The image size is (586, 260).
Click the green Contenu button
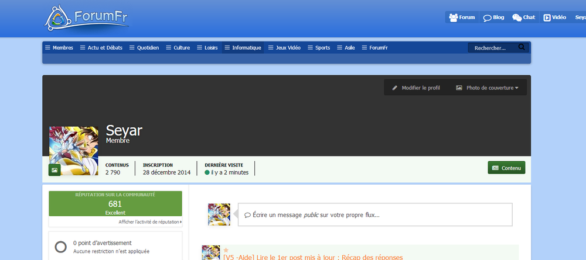(x=506, y=168)
